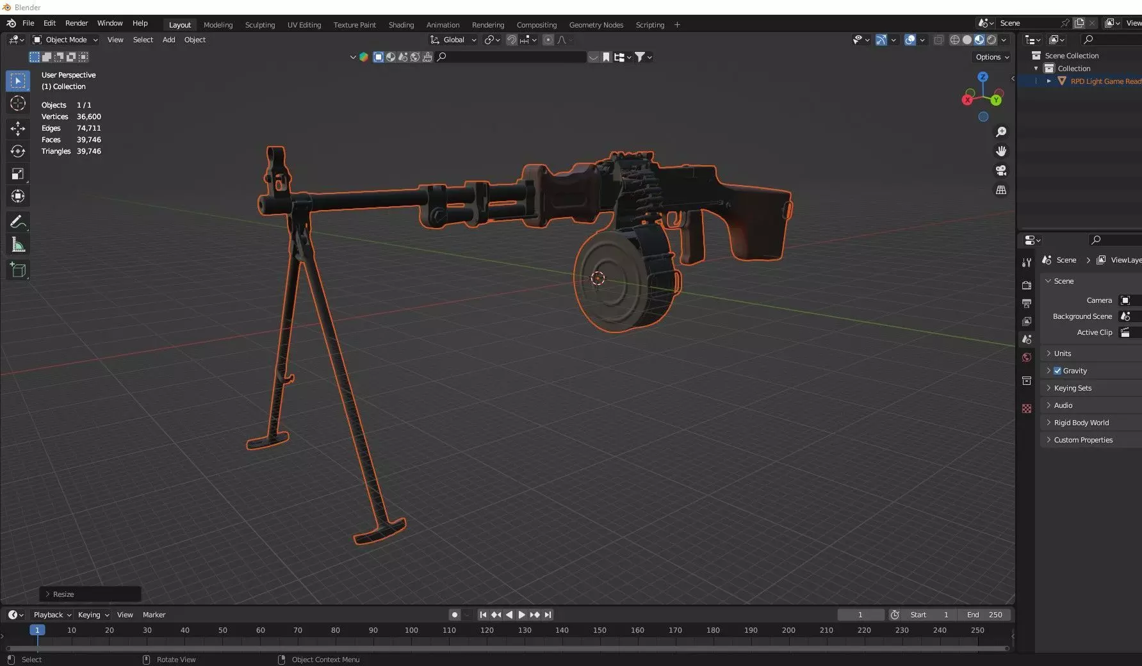
Task: Open the Tool properties tab
Action: pos(1027,262)
